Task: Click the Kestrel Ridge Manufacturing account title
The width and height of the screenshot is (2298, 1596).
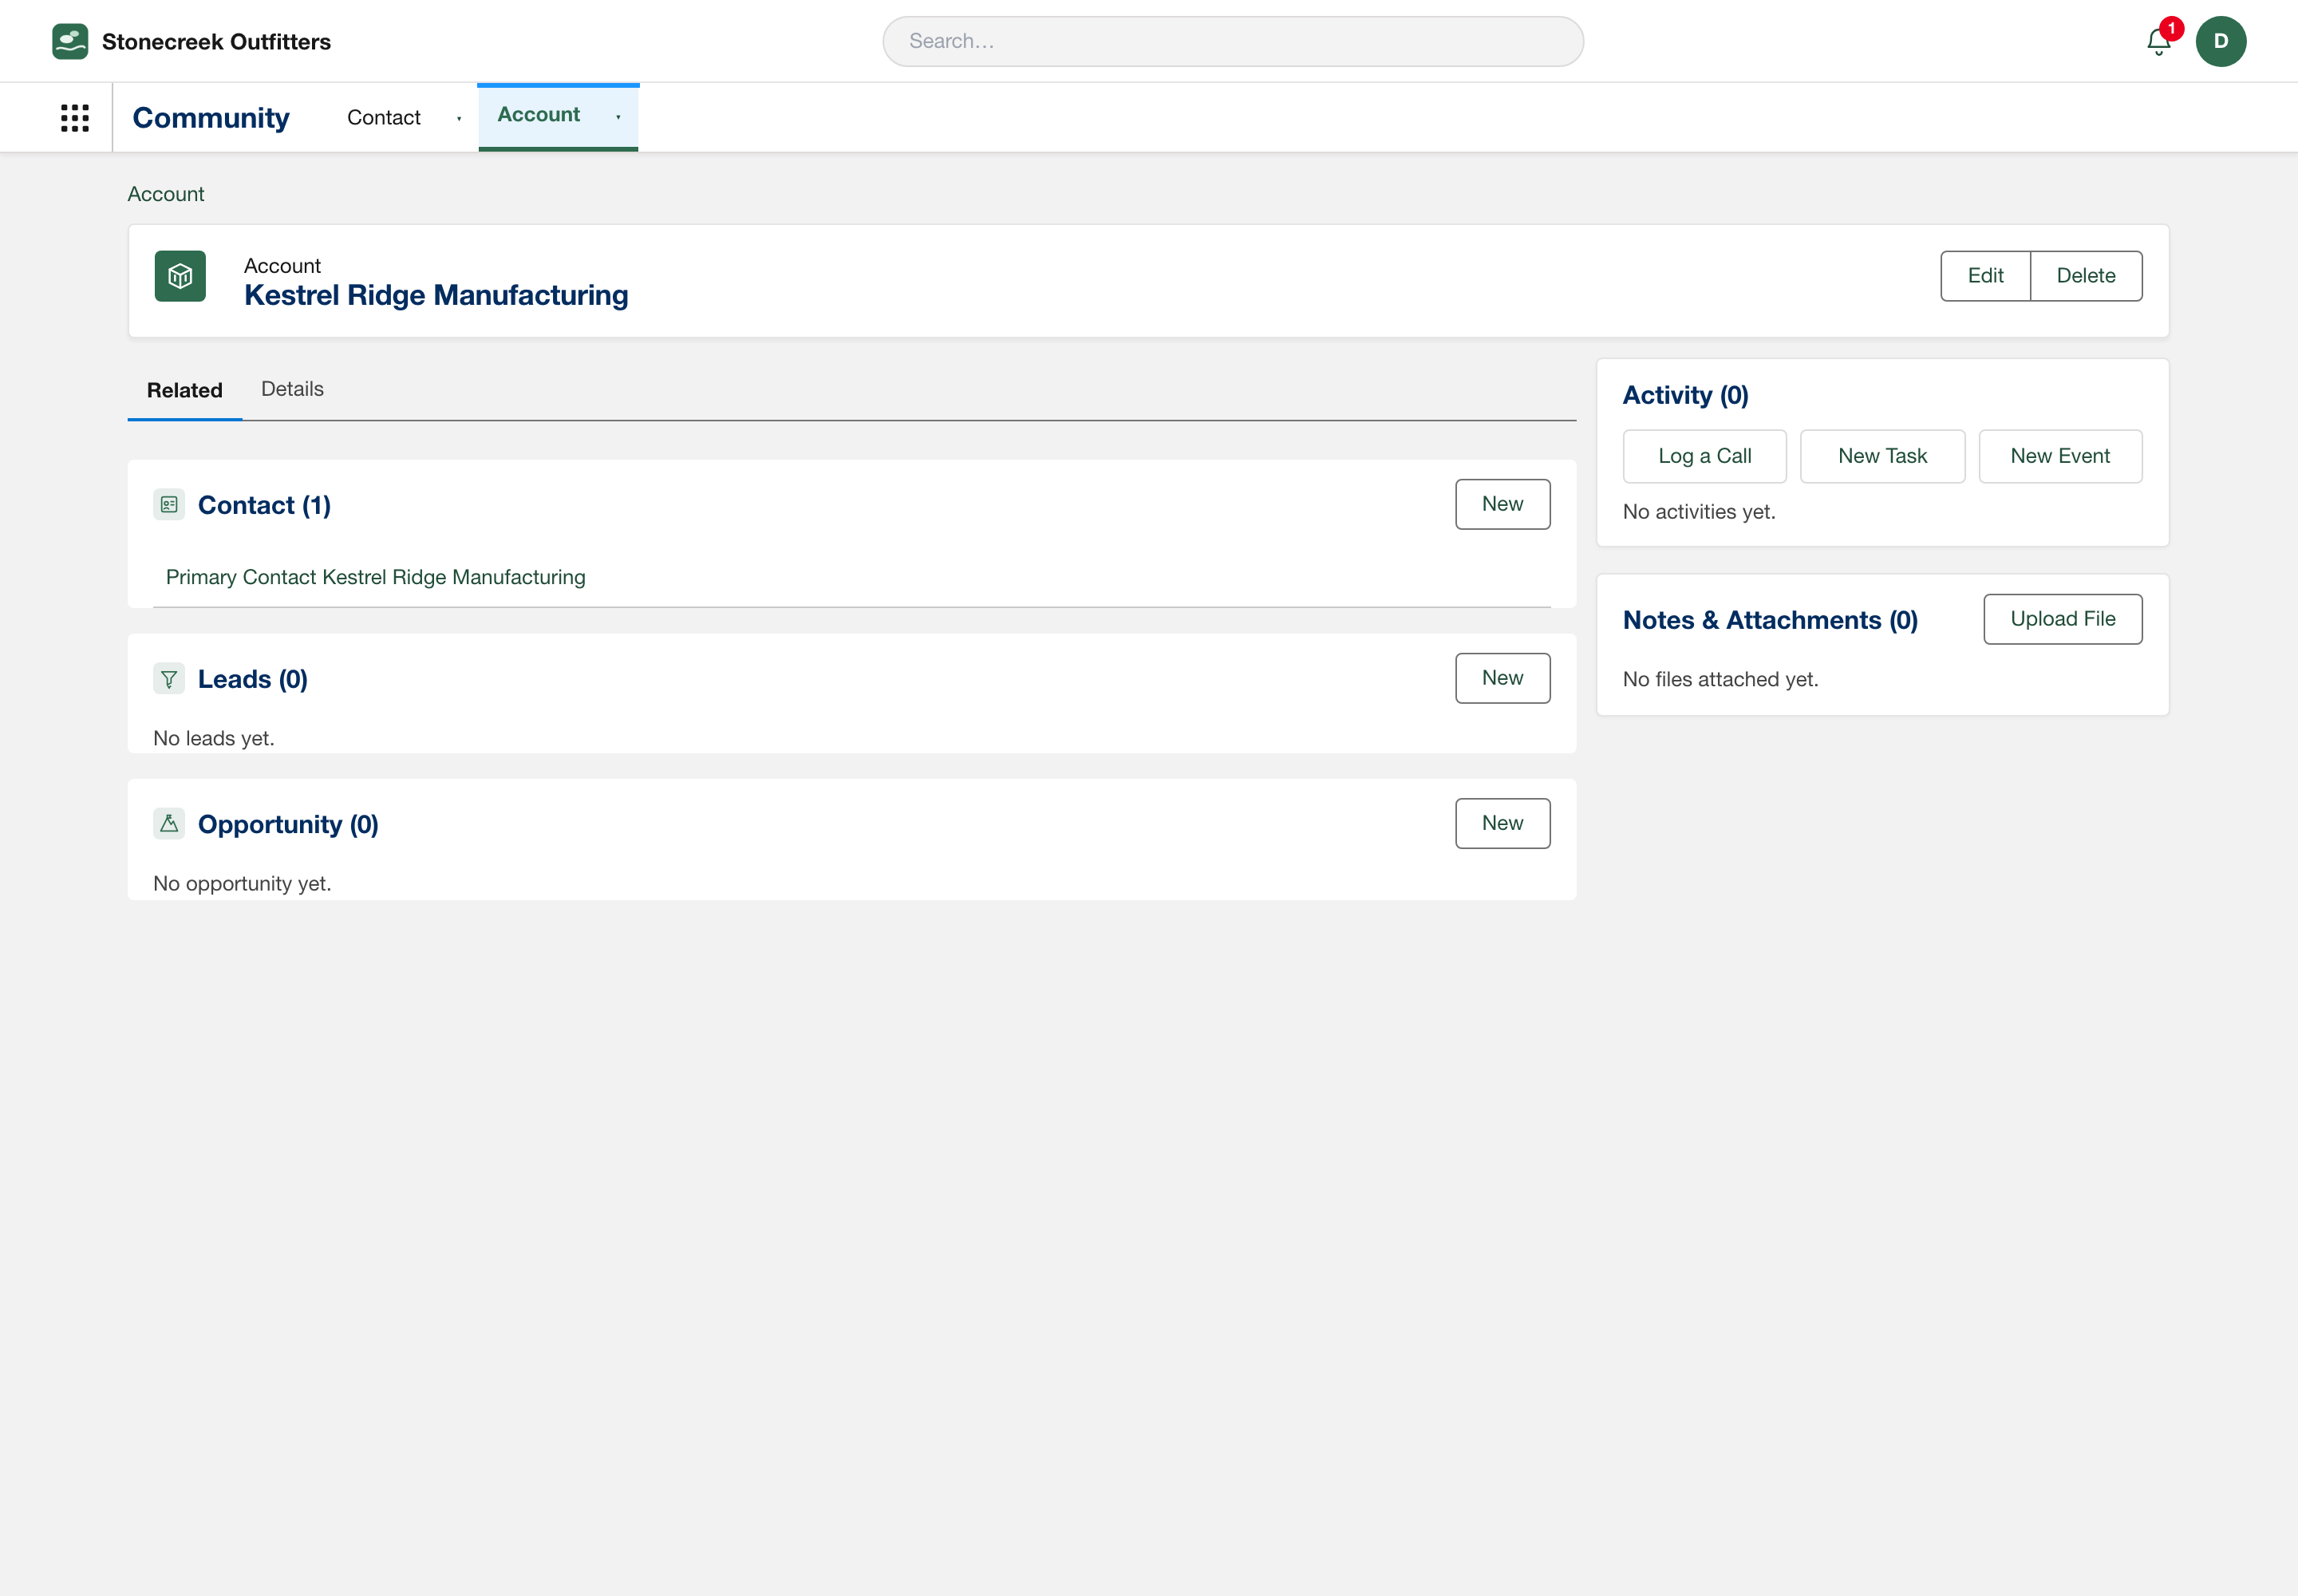Action: (x=436, y=295)
